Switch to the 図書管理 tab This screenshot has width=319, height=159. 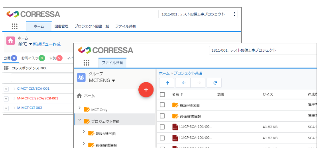61,26
